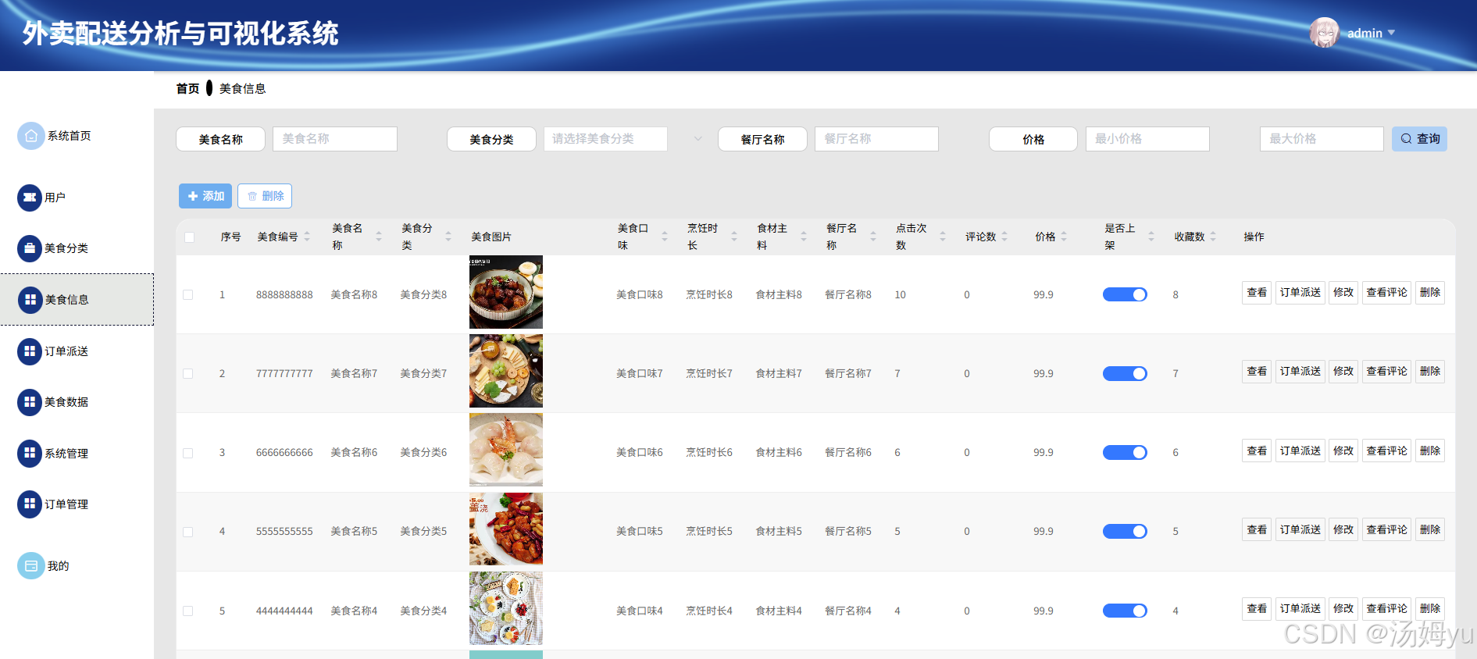Toggle 是否上架 switch for 美食名称8

pos(1125,294)
